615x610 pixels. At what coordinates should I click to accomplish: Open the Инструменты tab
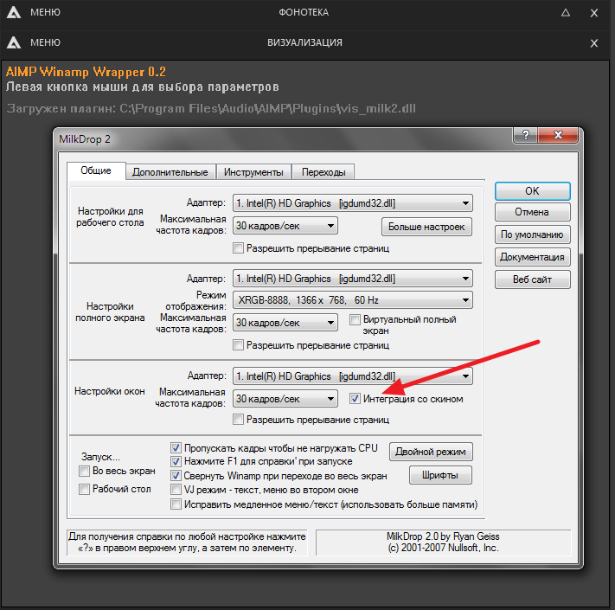[253, 172]
